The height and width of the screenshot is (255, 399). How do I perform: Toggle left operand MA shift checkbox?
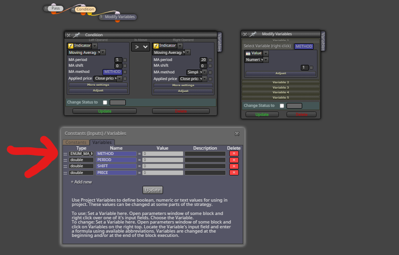125,66
